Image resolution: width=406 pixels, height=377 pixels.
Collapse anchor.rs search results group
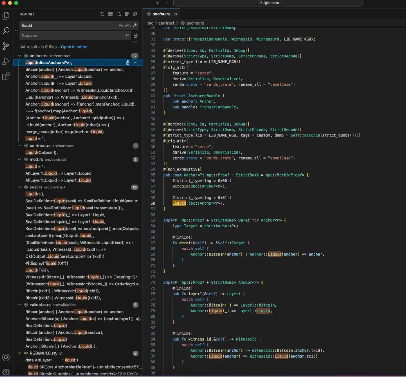click(19, 56)
